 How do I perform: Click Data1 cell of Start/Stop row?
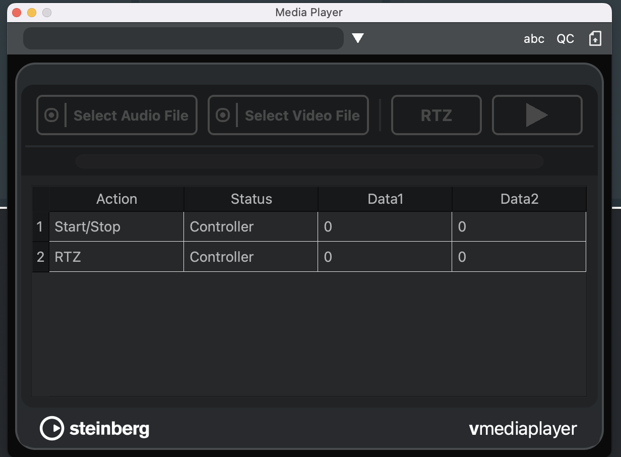[x=385, y=226]
